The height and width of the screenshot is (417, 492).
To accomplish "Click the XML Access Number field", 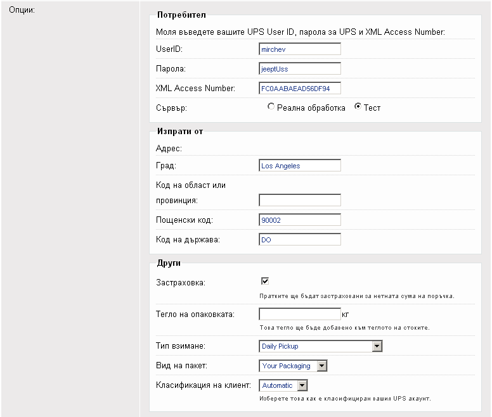I will coord(299,88).
